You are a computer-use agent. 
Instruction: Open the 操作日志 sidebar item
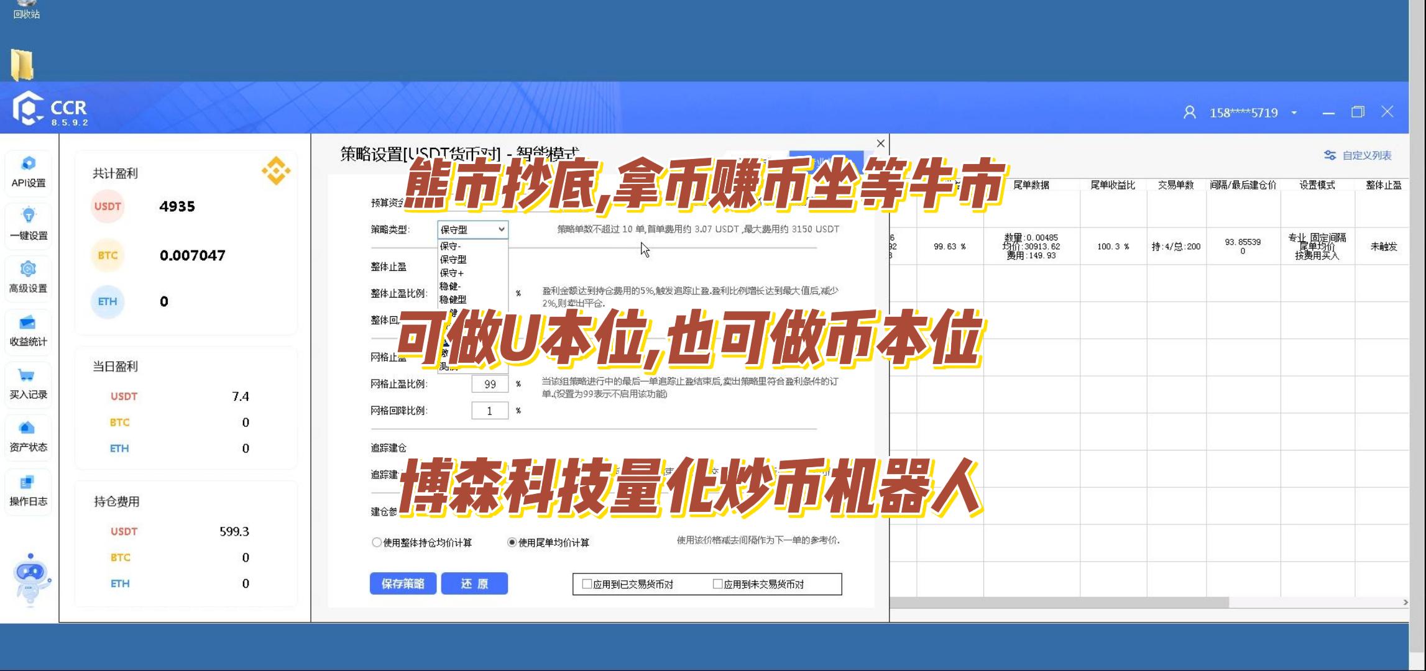(28, 490)
